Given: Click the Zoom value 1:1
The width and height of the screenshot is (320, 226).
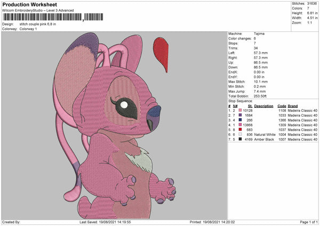Looking at the screenshot, I should pos(309,22).
